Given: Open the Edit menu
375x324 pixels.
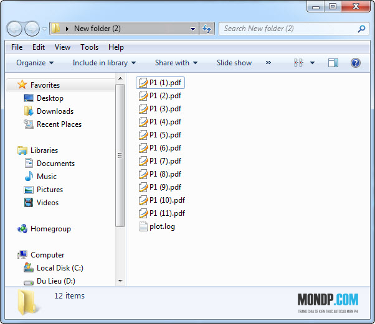Looking at the screenshot, I should pyautogui.click(x=39, y=47).
